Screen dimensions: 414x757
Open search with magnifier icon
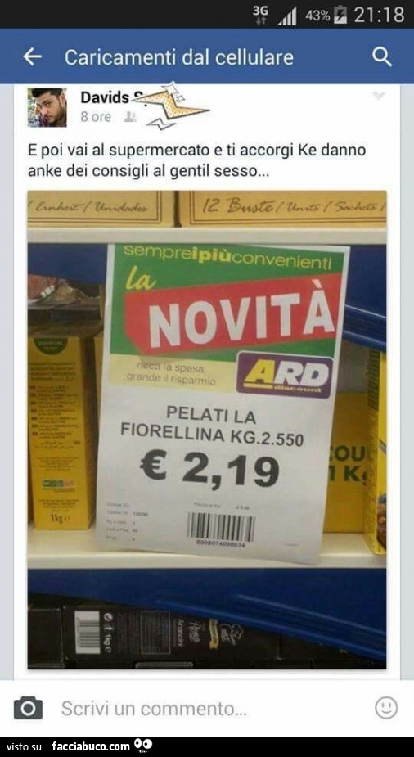(x=381, y=57)
